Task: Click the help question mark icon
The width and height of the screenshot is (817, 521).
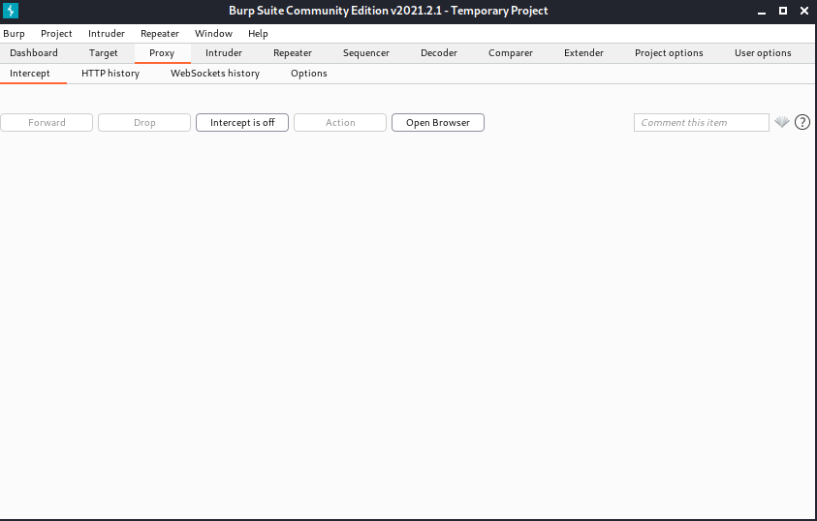Action: (802, 122)
